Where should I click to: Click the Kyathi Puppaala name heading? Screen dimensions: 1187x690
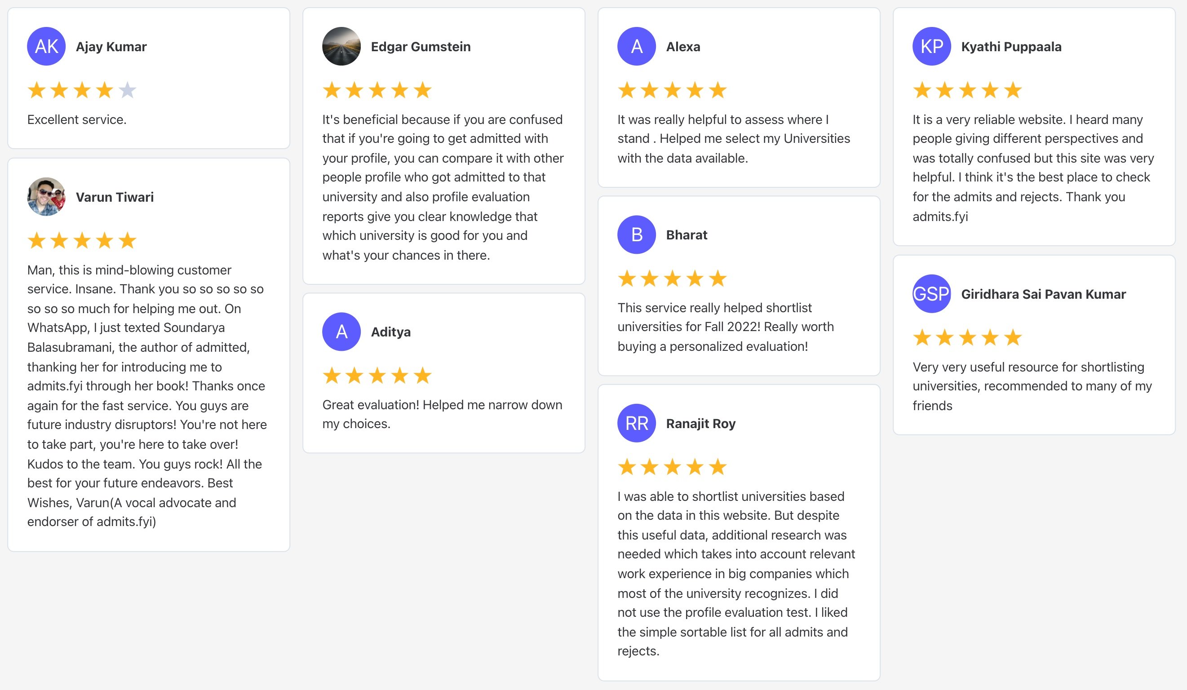[x=1011, y=47]
